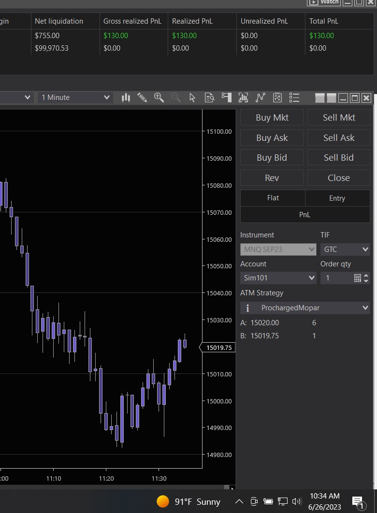Image resolution: width=377 pixels, height=513 pixels.
Task: Open the Data Series bars icon
Action: click(126, 97)
